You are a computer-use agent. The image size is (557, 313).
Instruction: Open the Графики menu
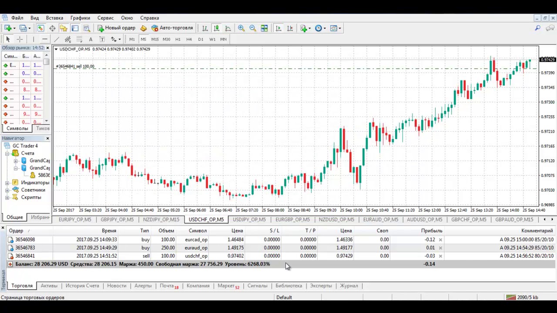coord(80,18)
